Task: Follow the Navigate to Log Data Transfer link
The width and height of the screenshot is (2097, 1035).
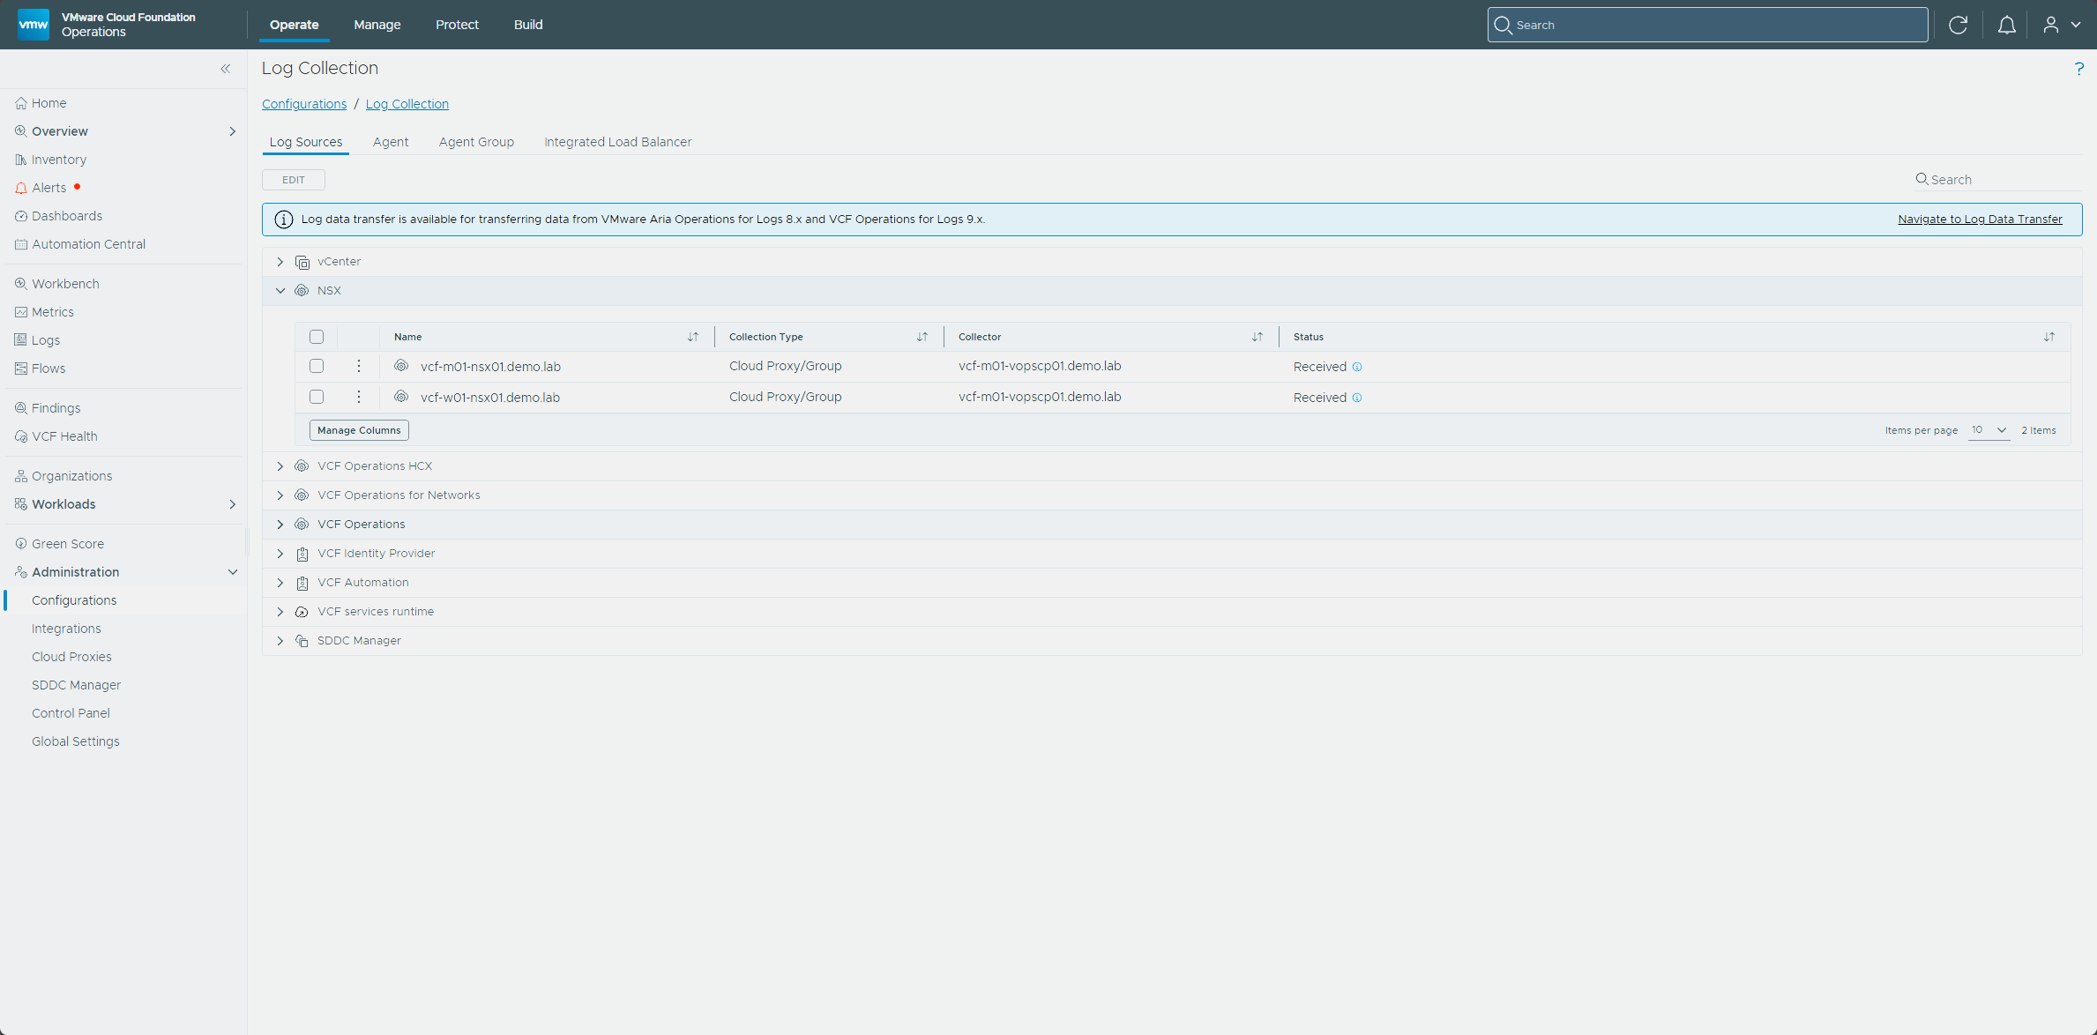Action: [x=1980, y=220]
